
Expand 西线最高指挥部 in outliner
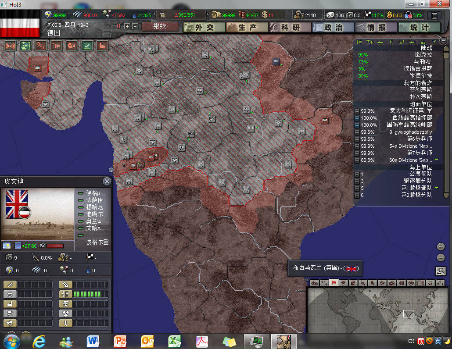pyautogui.click(x=357, y=118)
